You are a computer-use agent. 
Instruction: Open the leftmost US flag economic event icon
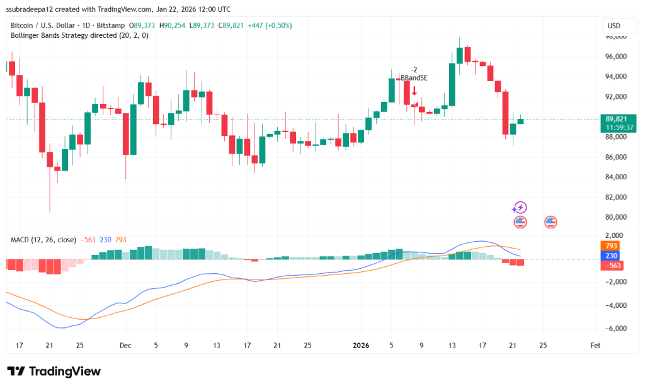tap(519, 222)
